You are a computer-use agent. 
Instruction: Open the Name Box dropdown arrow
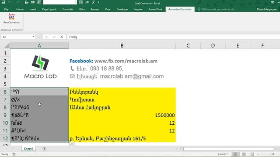(x=33, y=37)
